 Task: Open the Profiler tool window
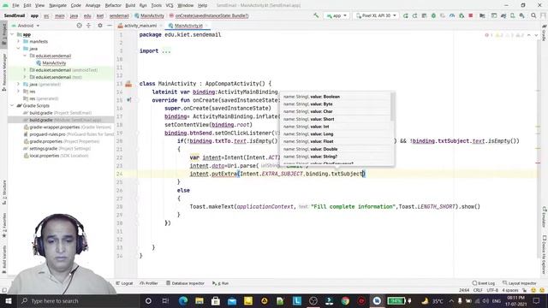click(149, 283)
